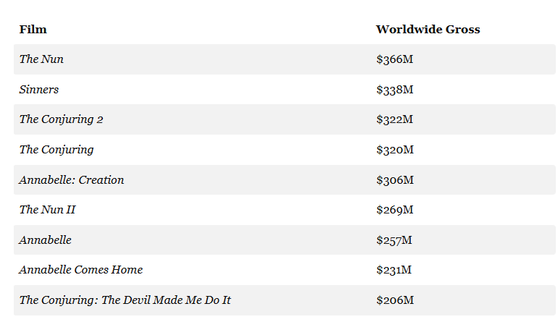
Task: Select The Nun II film title
Action: pyautogui.click(x=47, y=210)
